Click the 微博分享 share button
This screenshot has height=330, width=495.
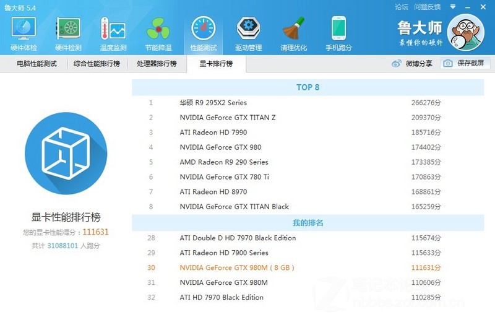[412, 64]
